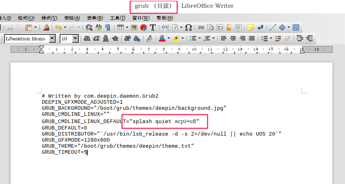The width and height of the screenshot is (345, 184).
Task: Open the 格式(O) menu
Action: (26, 18)
